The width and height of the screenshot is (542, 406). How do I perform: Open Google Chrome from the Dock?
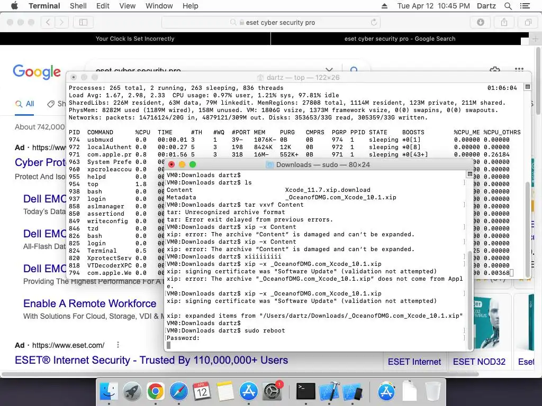coord(155,392)
